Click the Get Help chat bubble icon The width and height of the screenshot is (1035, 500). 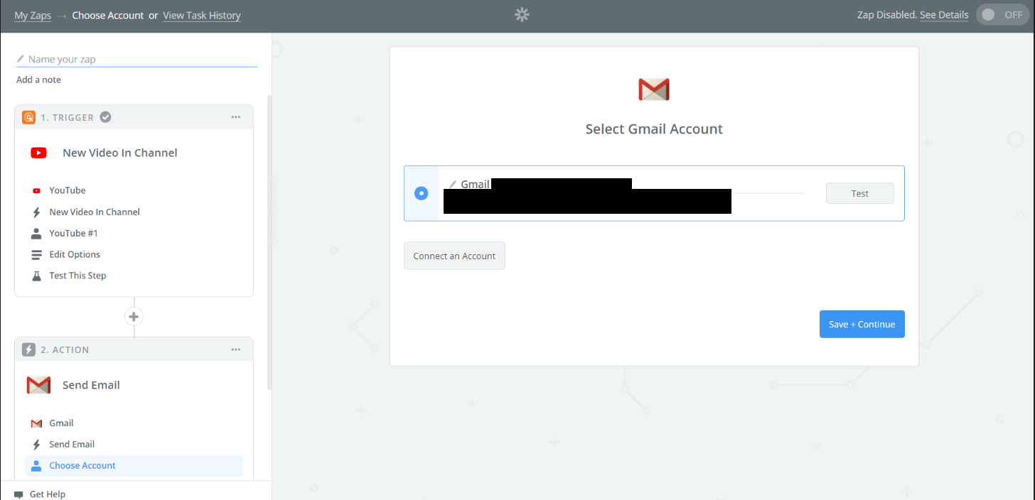click(18, 494)
